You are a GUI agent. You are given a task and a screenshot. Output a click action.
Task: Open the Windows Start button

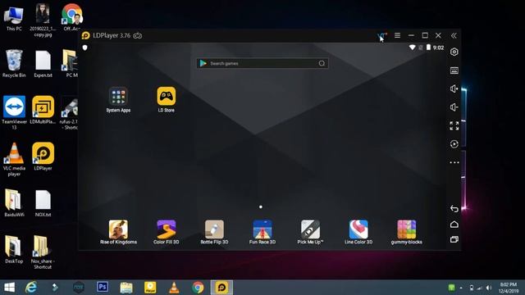9,288
